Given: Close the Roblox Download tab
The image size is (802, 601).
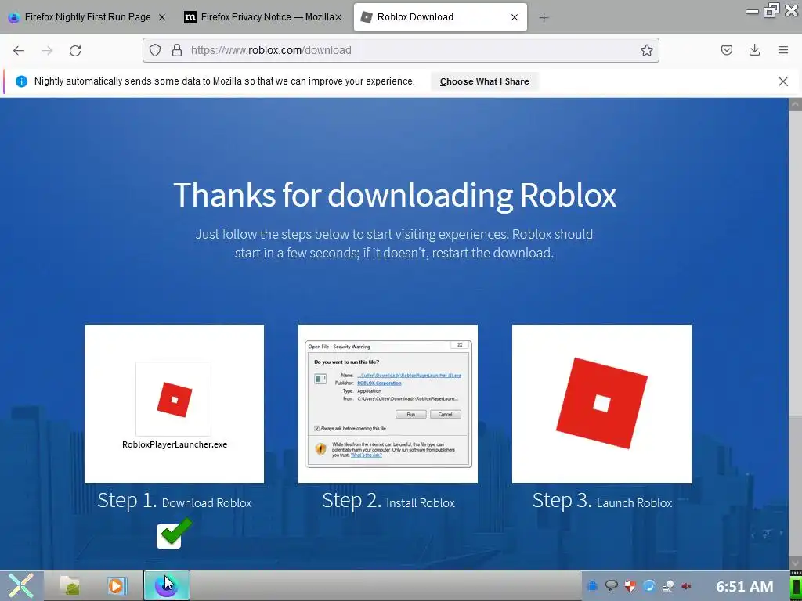Looking at the screenshot, I should click(x=515, y=17).
